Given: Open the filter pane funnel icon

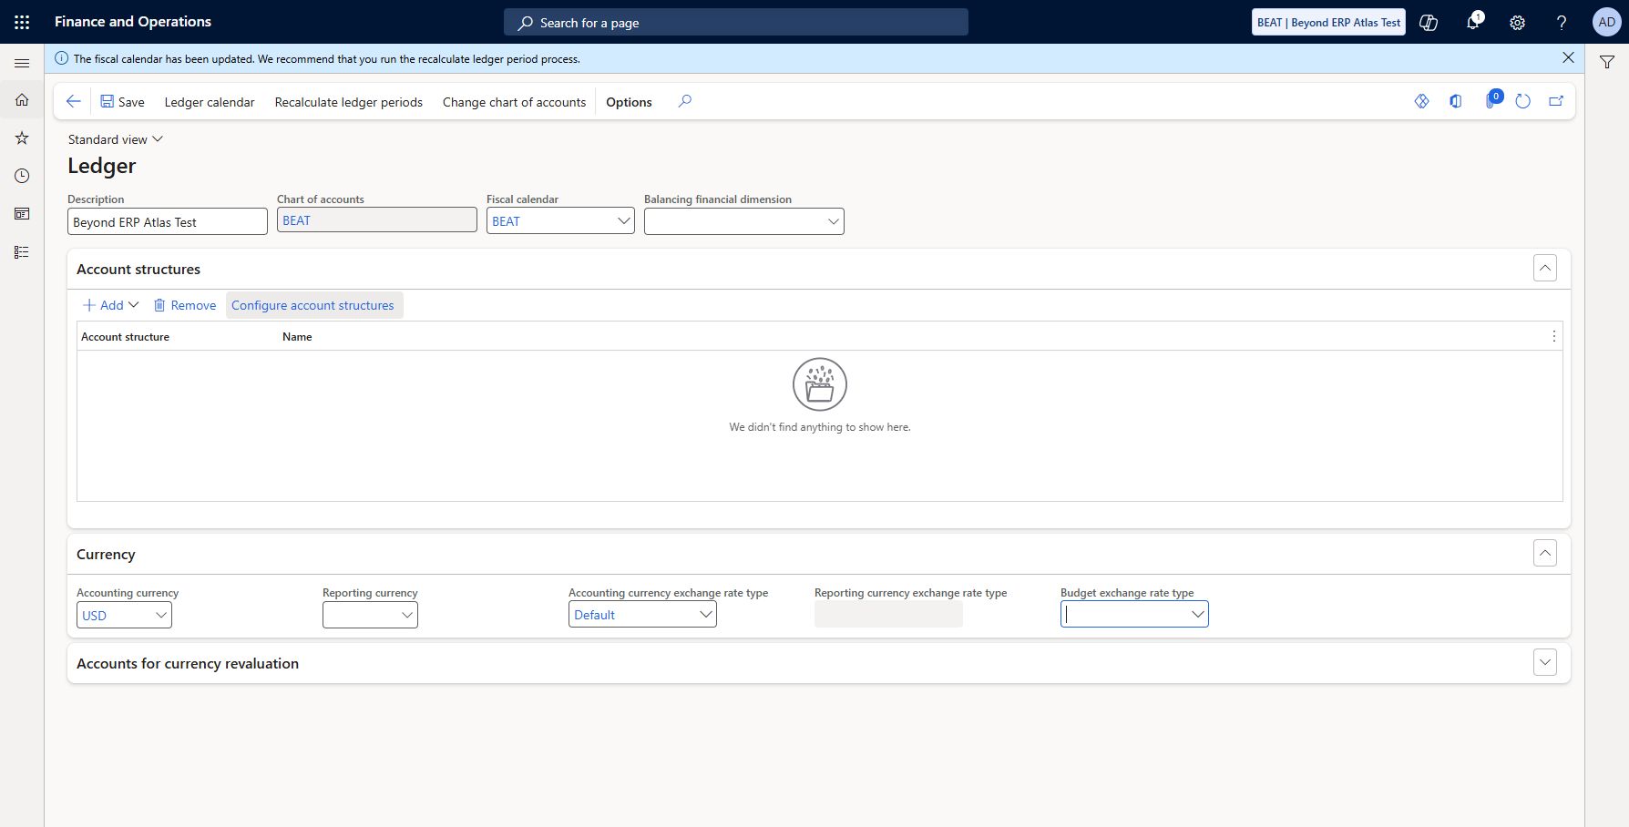Looking at the screenshot, I should [x=1607, y=62].
